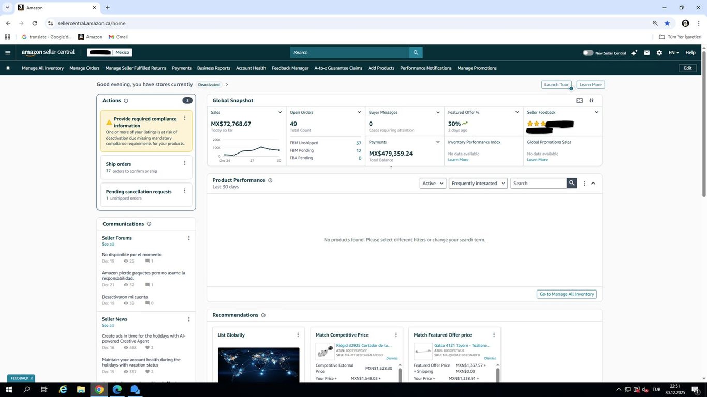
Task: Open the Seller Forums three-dot menu
Action: click(x=189, y=238)
